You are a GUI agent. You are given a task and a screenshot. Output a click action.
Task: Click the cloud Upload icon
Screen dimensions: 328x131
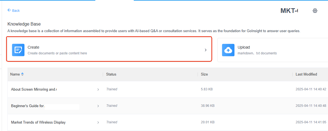pos(228,50)
